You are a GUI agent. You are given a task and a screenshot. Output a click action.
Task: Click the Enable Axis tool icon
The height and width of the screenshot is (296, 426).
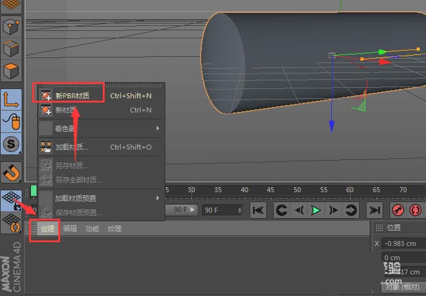11,99
